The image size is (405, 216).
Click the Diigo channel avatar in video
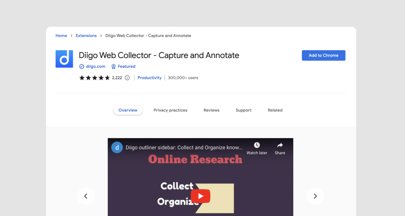click(117, 147)
